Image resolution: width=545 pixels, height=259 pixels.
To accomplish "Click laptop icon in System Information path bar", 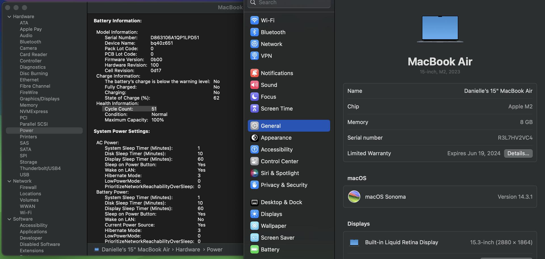I will click(x=97, y=250).
